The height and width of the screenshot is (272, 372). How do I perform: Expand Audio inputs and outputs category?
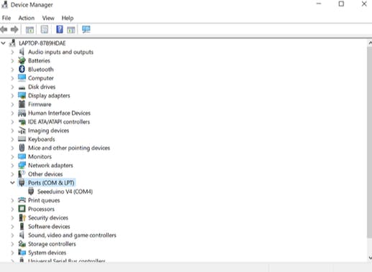[12, 52]
